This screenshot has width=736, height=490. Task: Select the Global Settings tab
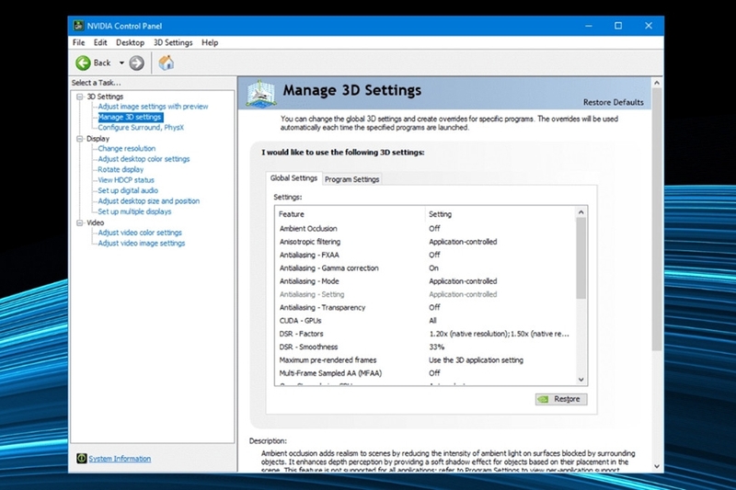293,178
